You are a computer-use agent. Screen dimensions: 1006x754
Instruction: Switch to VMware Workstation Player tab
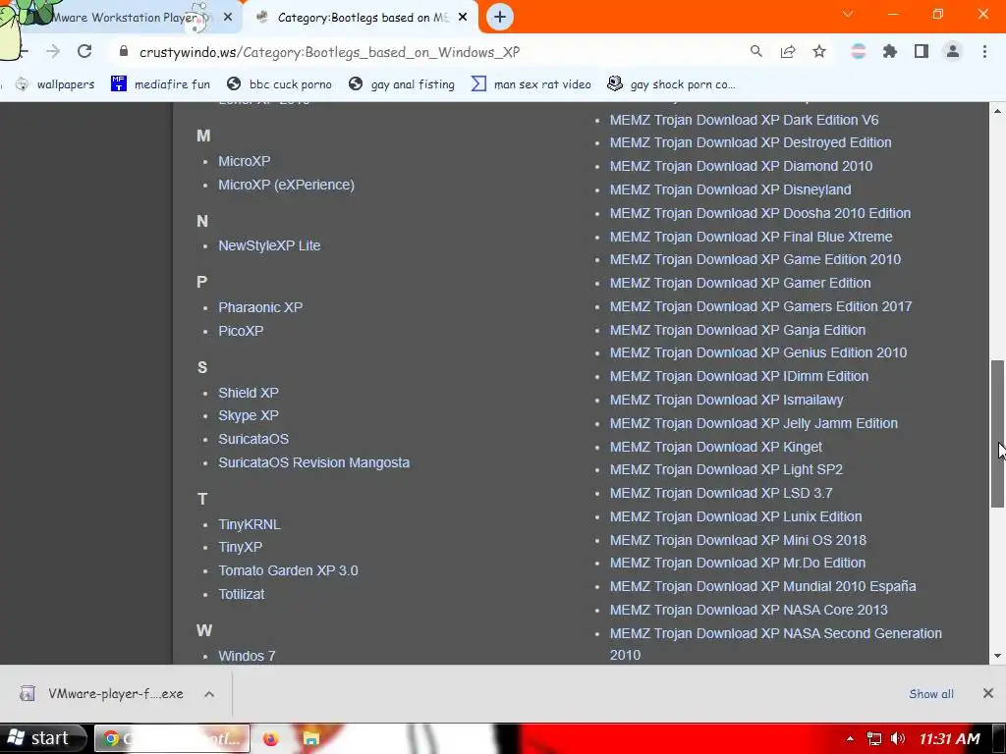point(125,18)
